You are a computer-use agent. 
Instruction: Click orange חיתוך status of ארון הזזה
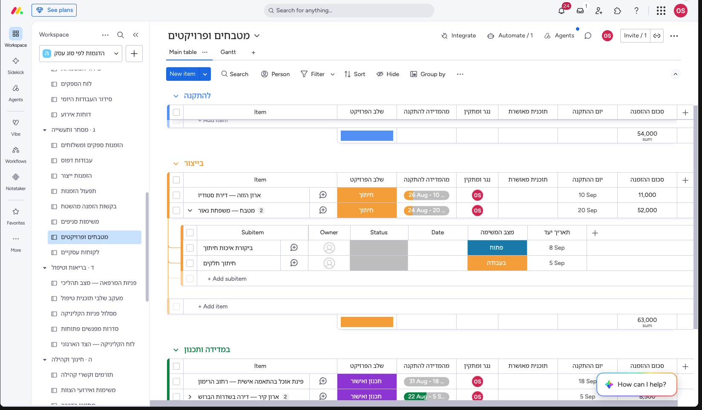367,195
